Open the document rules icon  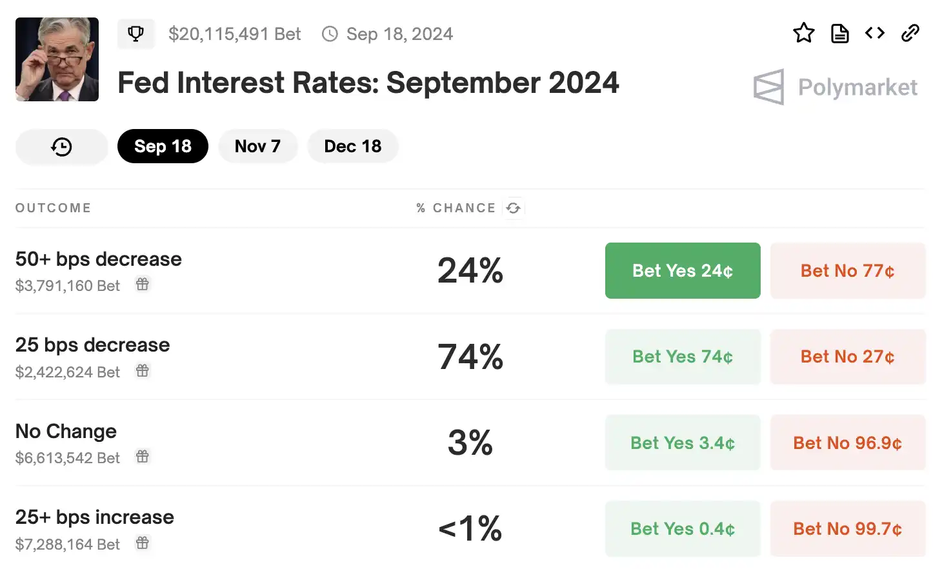point(839,33)
